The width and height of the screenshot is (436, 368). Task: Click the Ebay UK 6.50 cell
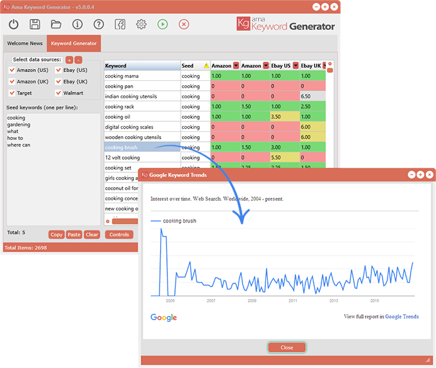pyautogui.click(x=313, y=96)
